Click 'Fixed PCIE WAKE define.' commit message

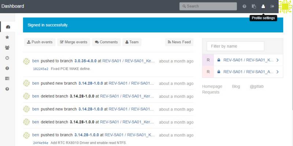click(x=71, y=69)
